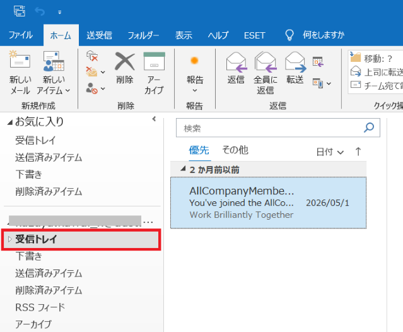Collapse the Favorites (お気に入り) section
Image resolution: width=403 pixels, height=332 pixels.
tap(9, 122)
